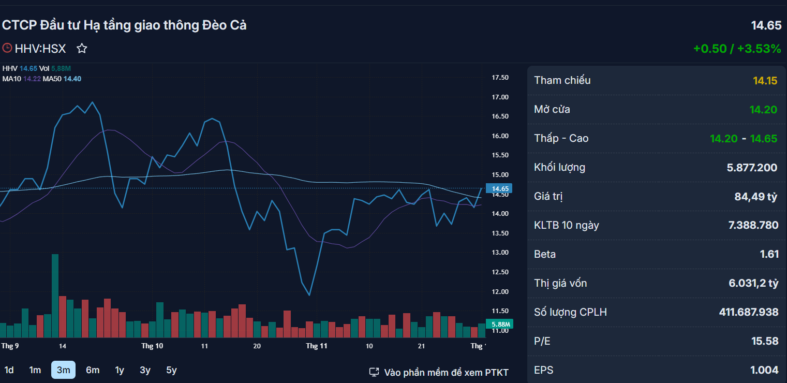Click the Vol 5.88M legend label
Viewport: 787px width, 383px height.
(x=55, y=68)
